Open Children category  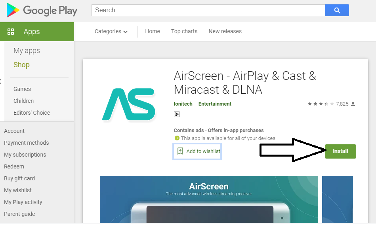click(x=23, y=101)
